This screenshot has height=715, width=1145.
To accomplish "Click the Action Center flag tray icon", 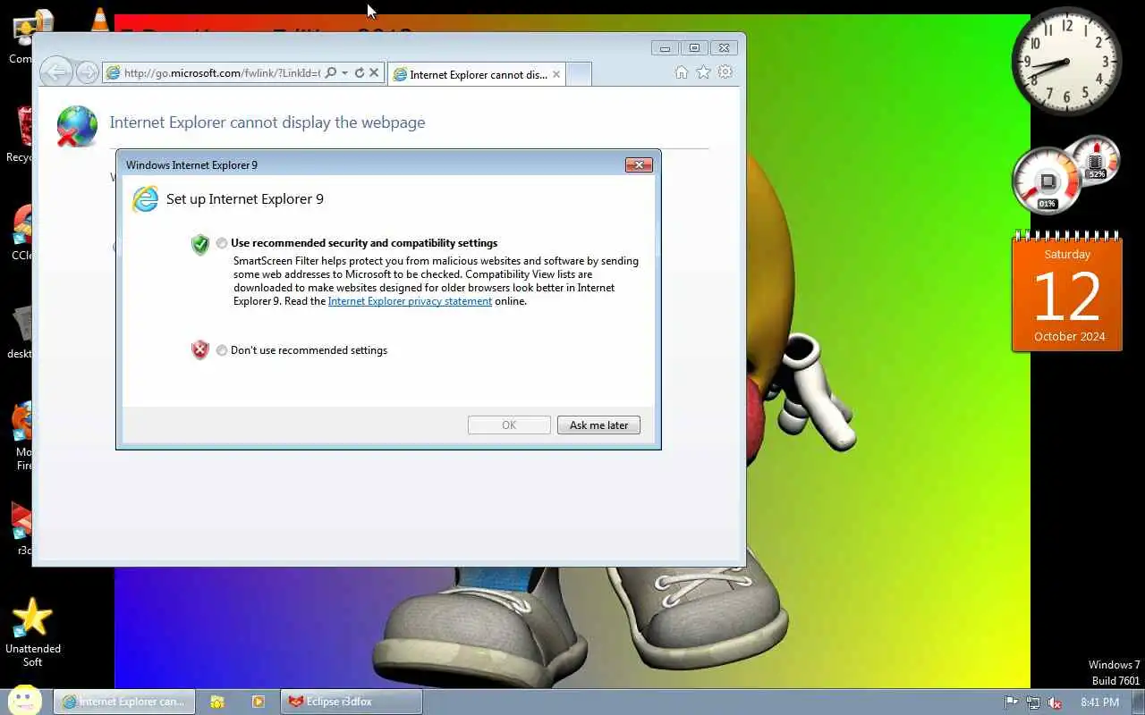I will [1012, 702].
